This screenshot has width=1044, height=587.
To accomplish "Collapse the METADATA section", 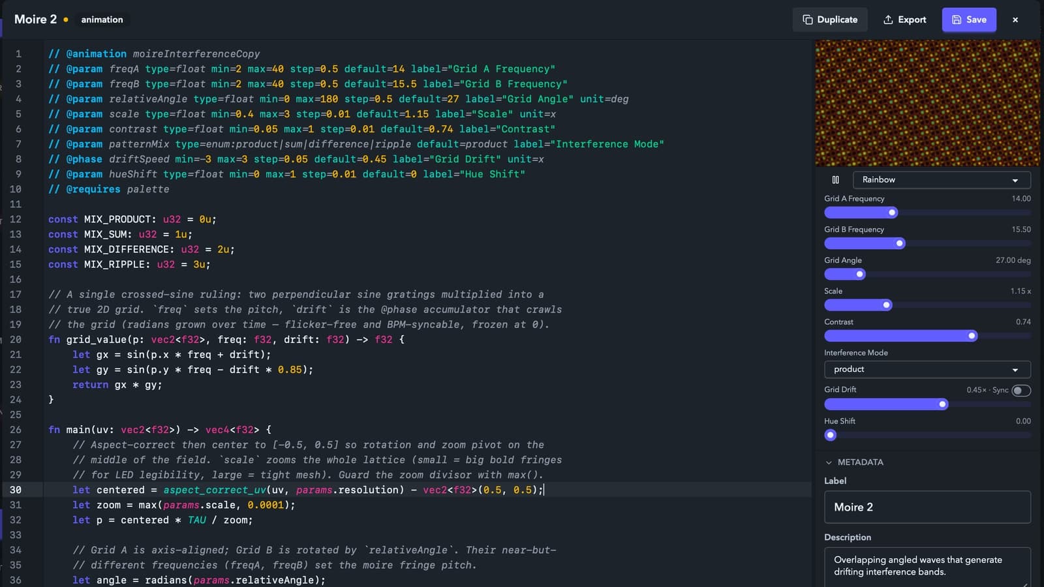I will coord(854,462).
